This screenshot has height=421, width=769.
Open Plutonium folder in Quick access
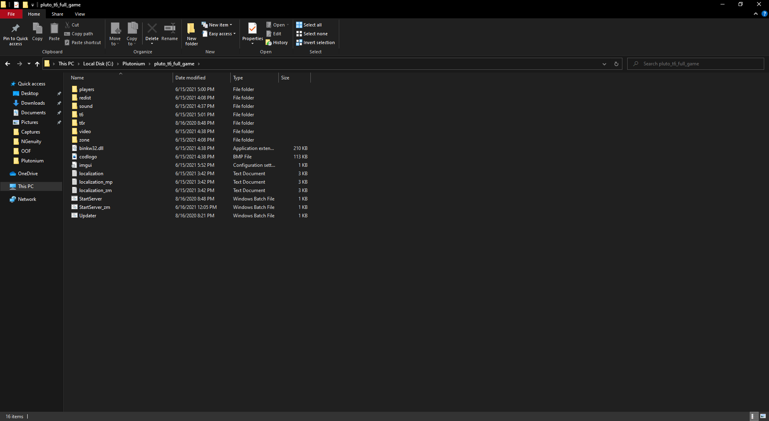click(x=32, y=161)
